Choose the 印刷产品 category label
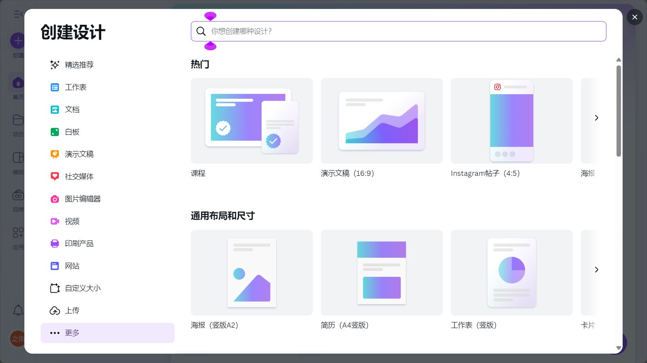The width and height of the screenshot is (647, 363). pyautogui.click(x=79, y=244)
